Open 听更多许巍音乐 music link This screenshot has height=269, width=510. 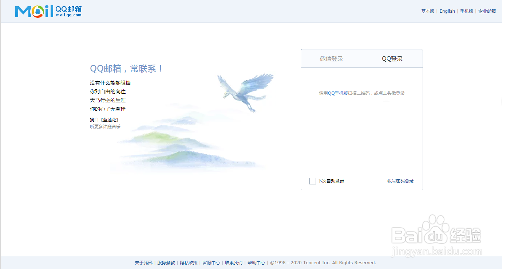pyautogui.click(x=105, y=127)
